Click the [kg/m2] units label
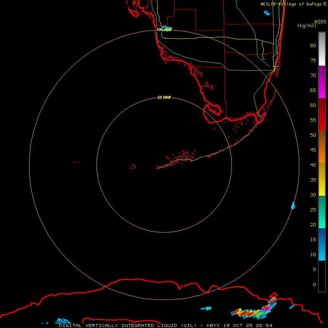This screenshot has width=328, height=328. coord(306,26)
